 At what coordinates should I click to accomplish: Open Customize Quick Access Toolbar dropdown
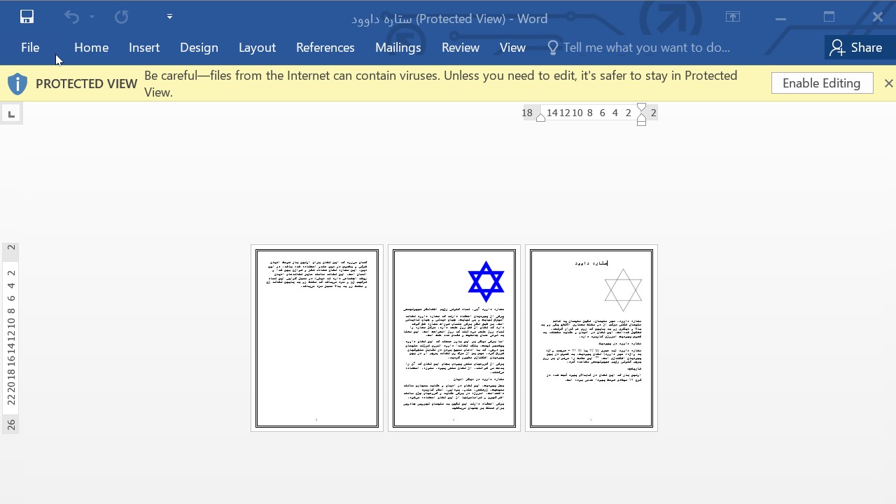169,16
